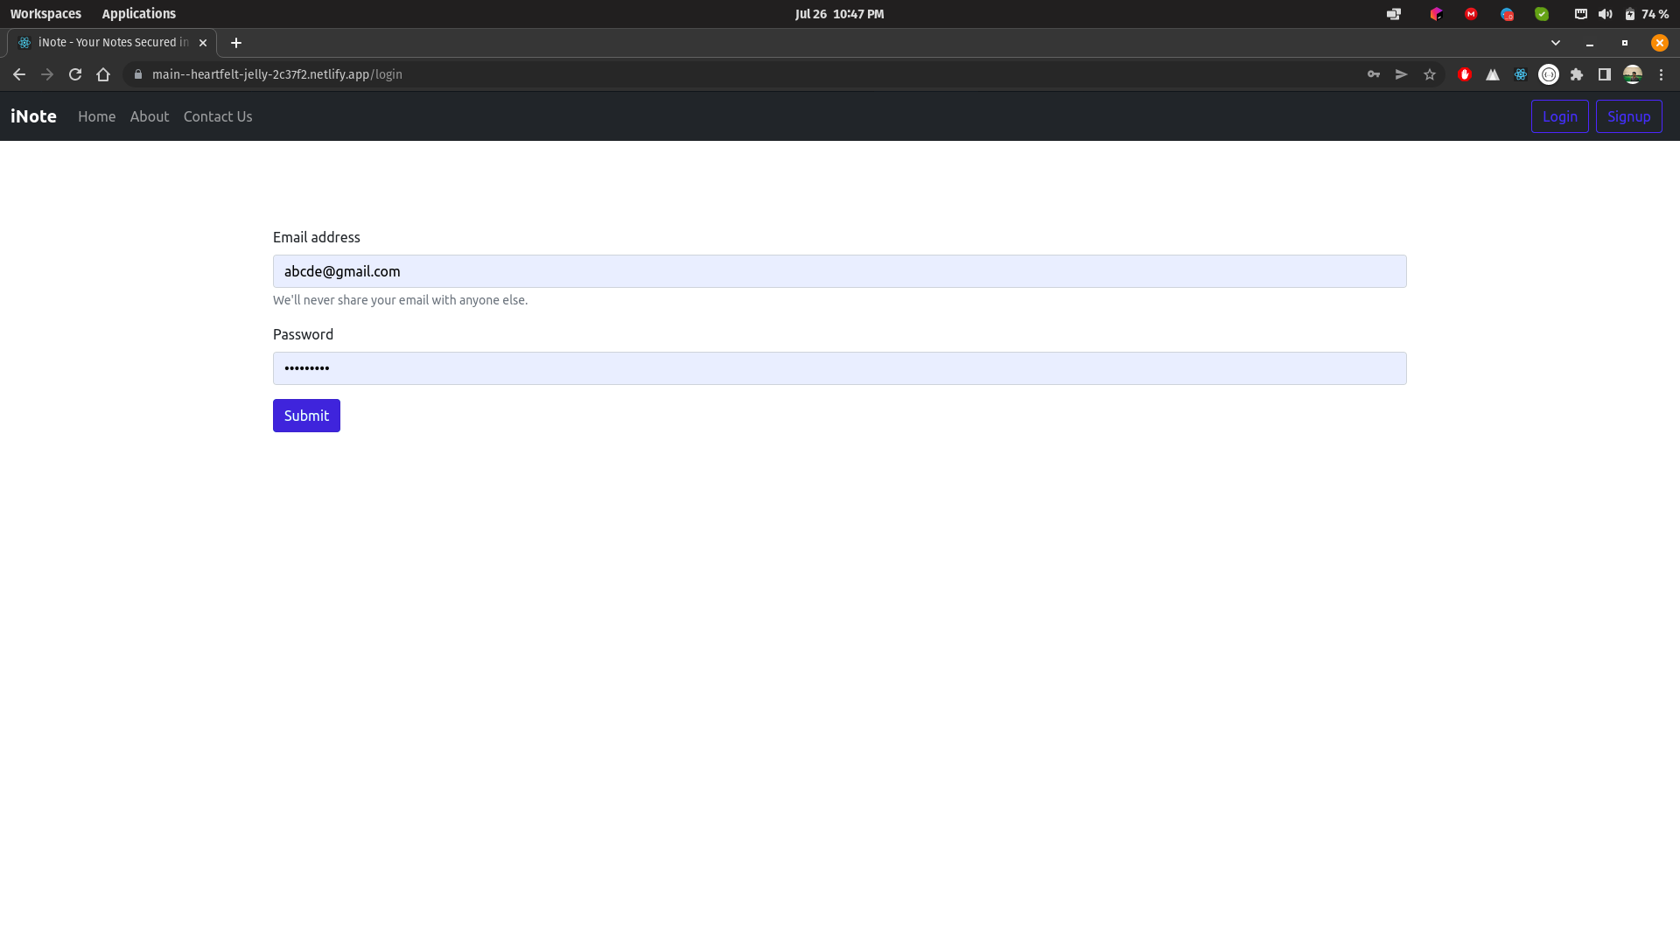Maximize the browser window

pos(1625,43)
